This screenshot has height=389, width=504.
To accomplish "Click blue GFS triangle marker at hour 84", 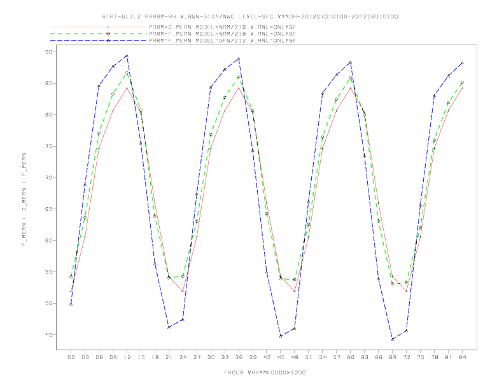I will [462, 63].
